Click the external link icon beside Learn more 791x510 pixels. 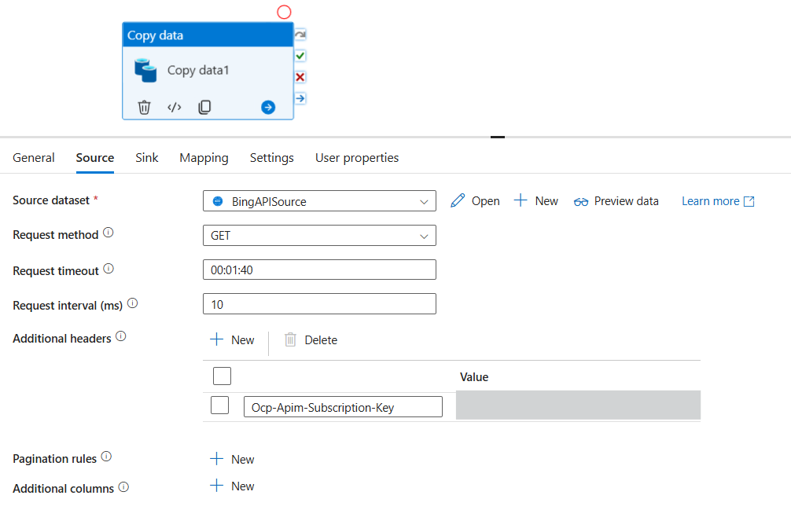click(x=749, y=202)
